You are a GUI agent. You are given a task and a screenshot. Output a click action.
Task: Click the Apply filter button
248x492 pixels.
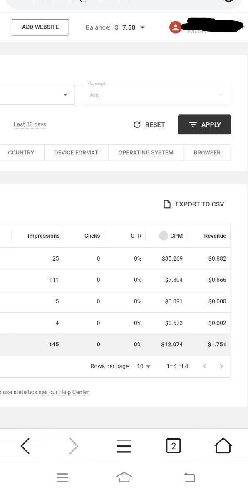[204, 124]
